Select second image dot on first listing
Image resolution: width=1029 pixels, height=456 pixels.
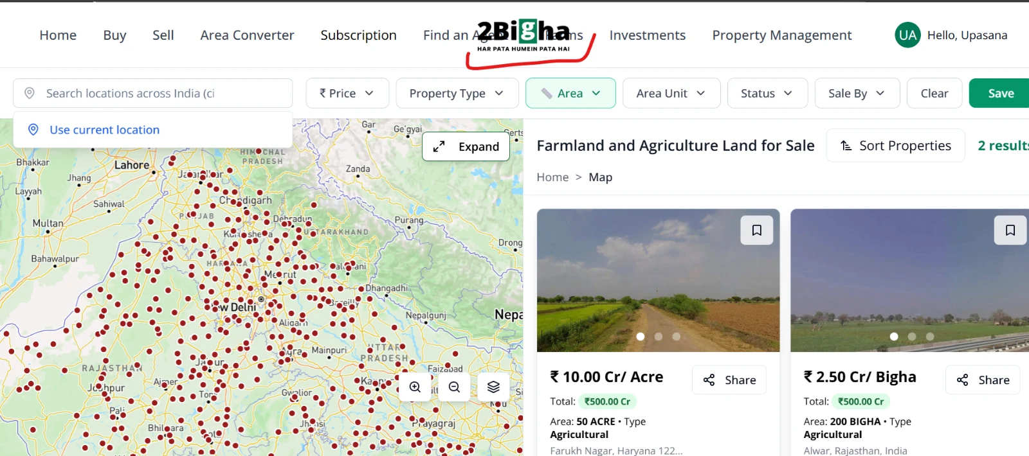click(x=658, y=337)
